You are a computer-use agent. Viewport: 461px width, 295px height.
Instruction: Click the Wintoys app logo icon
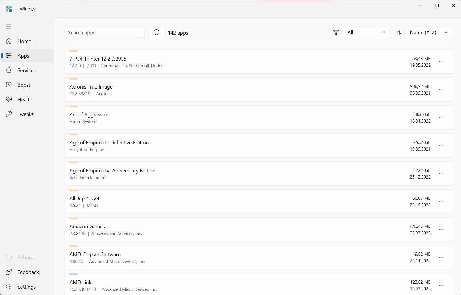click(9, 9)
